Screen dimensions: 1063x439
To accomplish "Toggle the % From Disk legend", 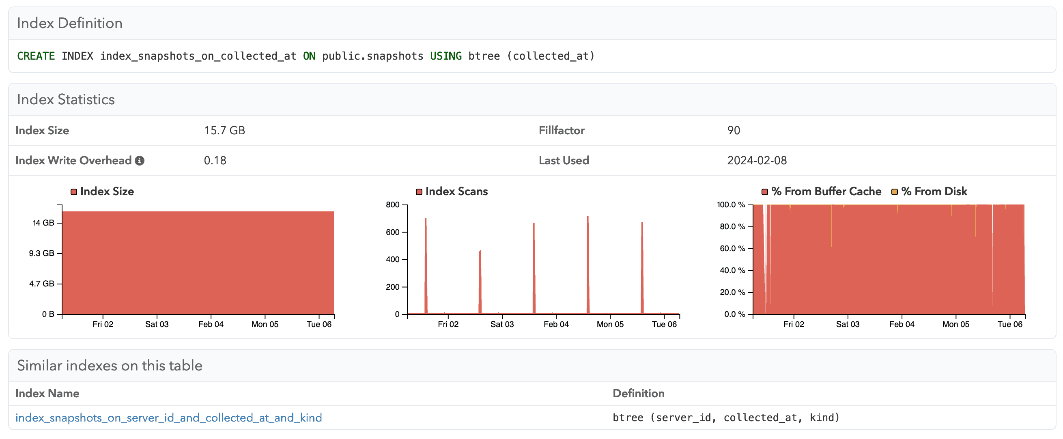I will (934, 192).
